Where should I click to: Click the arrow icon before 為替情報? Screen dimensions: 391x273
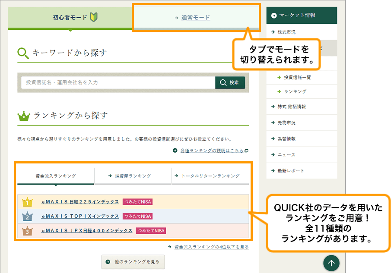click(273, 138)
